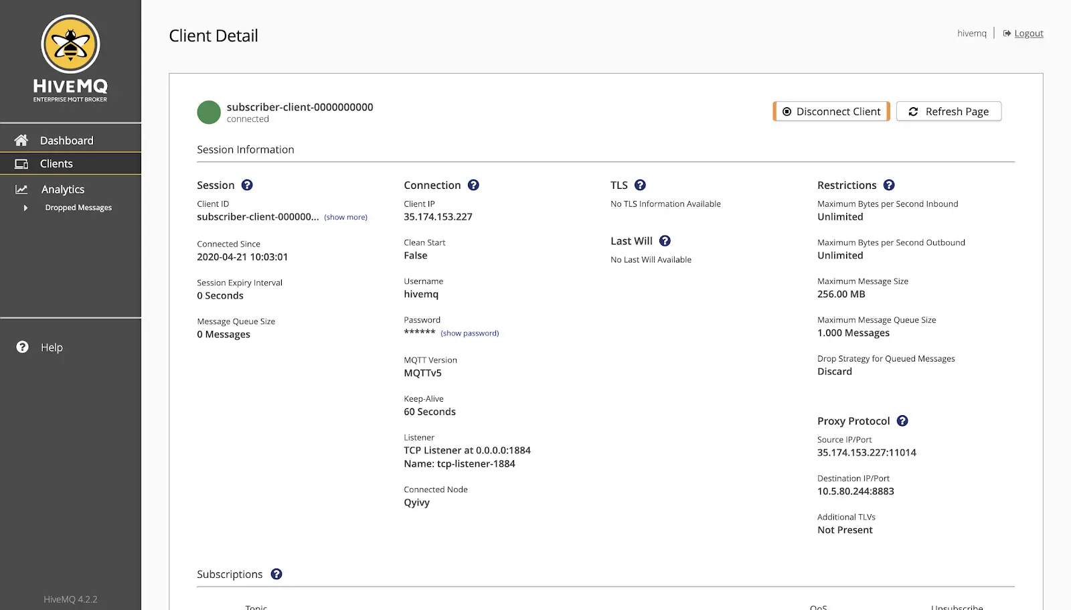Click the Client Detail page title
Screen dimensions: 1071x610
(x=214, y=36)
